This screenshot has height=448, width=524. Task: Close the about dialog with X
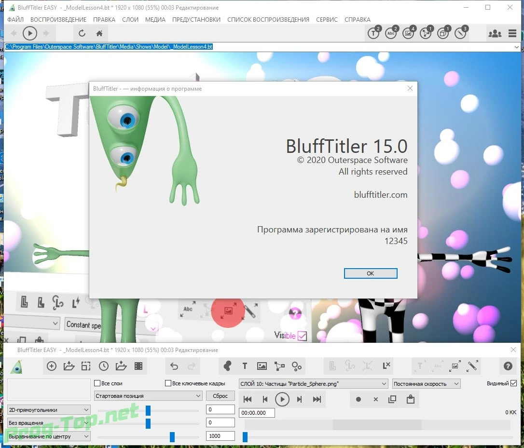410,89
